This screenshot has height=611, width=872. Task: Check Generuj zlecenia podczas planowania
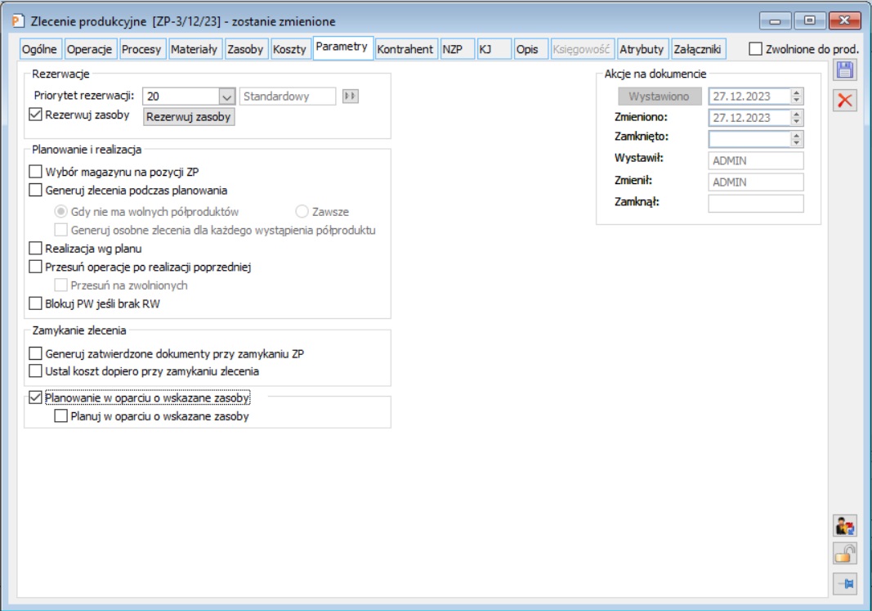(x=35, y=190)
